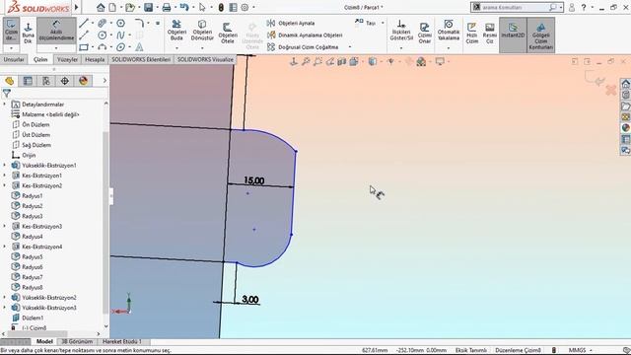Toggle the Çizim sketch exit button

click(11, 30)
